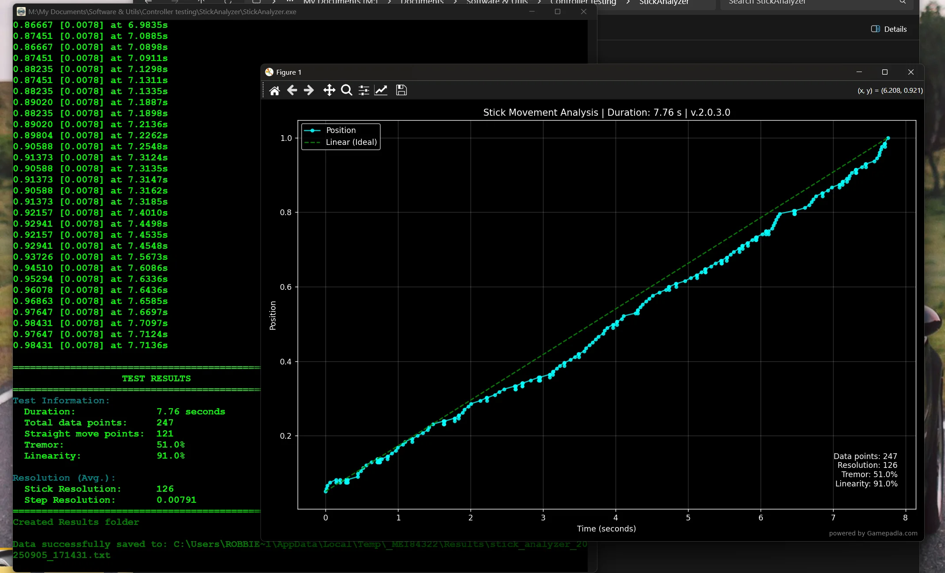Select the Zoom to rectangle magnifier tool

[x=347, y=91]
